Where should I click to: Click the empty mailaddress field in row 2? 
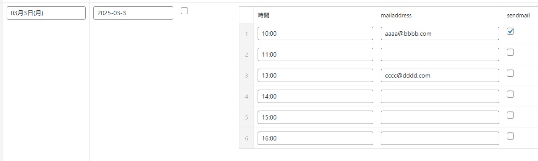coord(440,54)
